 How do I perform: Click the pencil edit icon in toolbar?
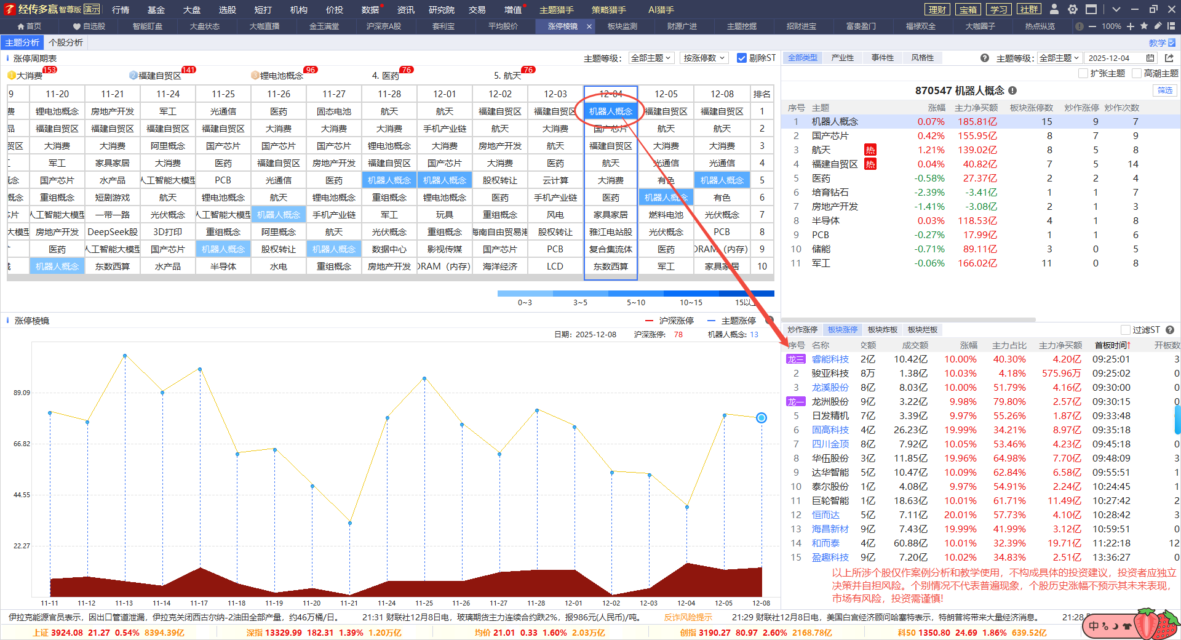(x=1158, y=26)
